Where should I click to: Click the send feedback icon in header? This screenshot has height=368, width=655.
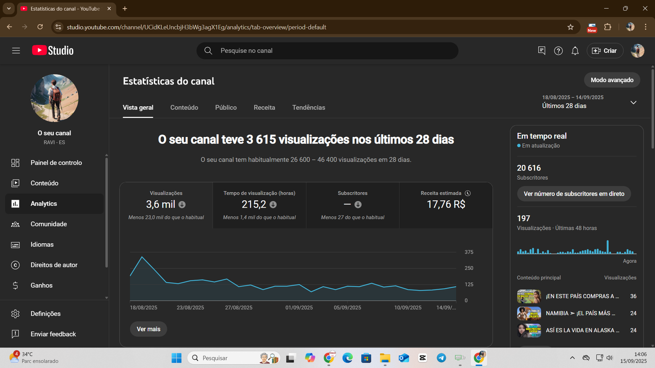541,51
